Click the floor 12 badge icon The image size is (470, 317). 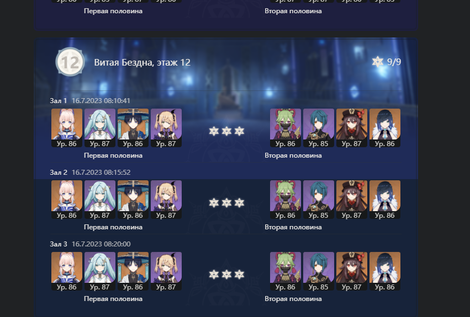[70, 62]
